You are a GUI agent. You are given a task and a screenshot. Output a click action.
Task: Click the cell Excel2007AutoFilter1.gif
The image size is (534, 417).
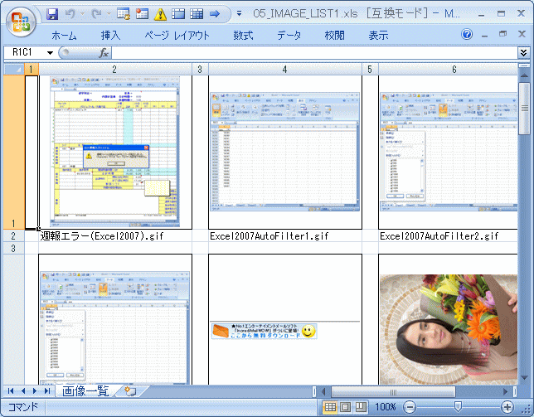pyautogui.click(x=285, y=236)
